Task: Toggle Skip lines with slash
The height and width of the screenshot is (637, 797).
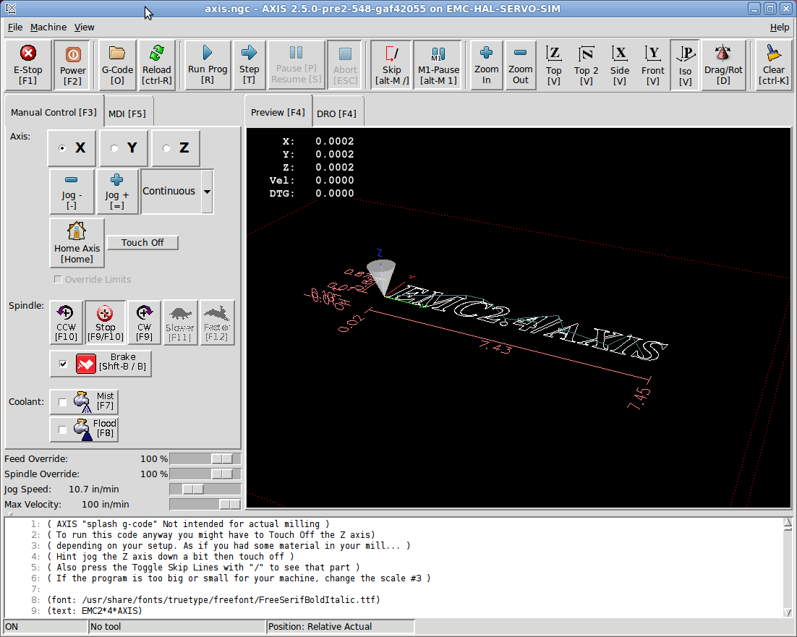Action: tap(391, 65)
